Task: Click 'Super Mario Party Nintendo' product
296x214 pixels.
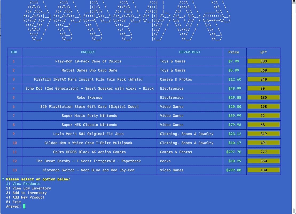Action: [x=89, y=116]
